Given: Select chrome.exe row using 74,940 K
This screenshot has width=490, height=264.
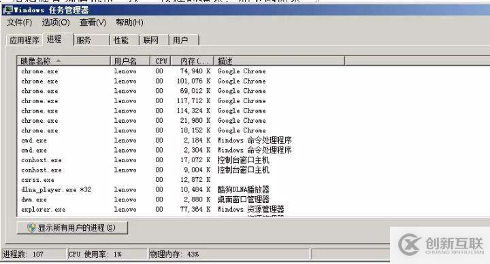Looking at the screenshot, I should [x=254, y=71].
